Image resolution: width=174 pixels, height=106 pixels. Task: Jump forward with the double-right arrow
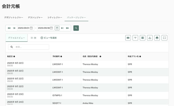68,28
